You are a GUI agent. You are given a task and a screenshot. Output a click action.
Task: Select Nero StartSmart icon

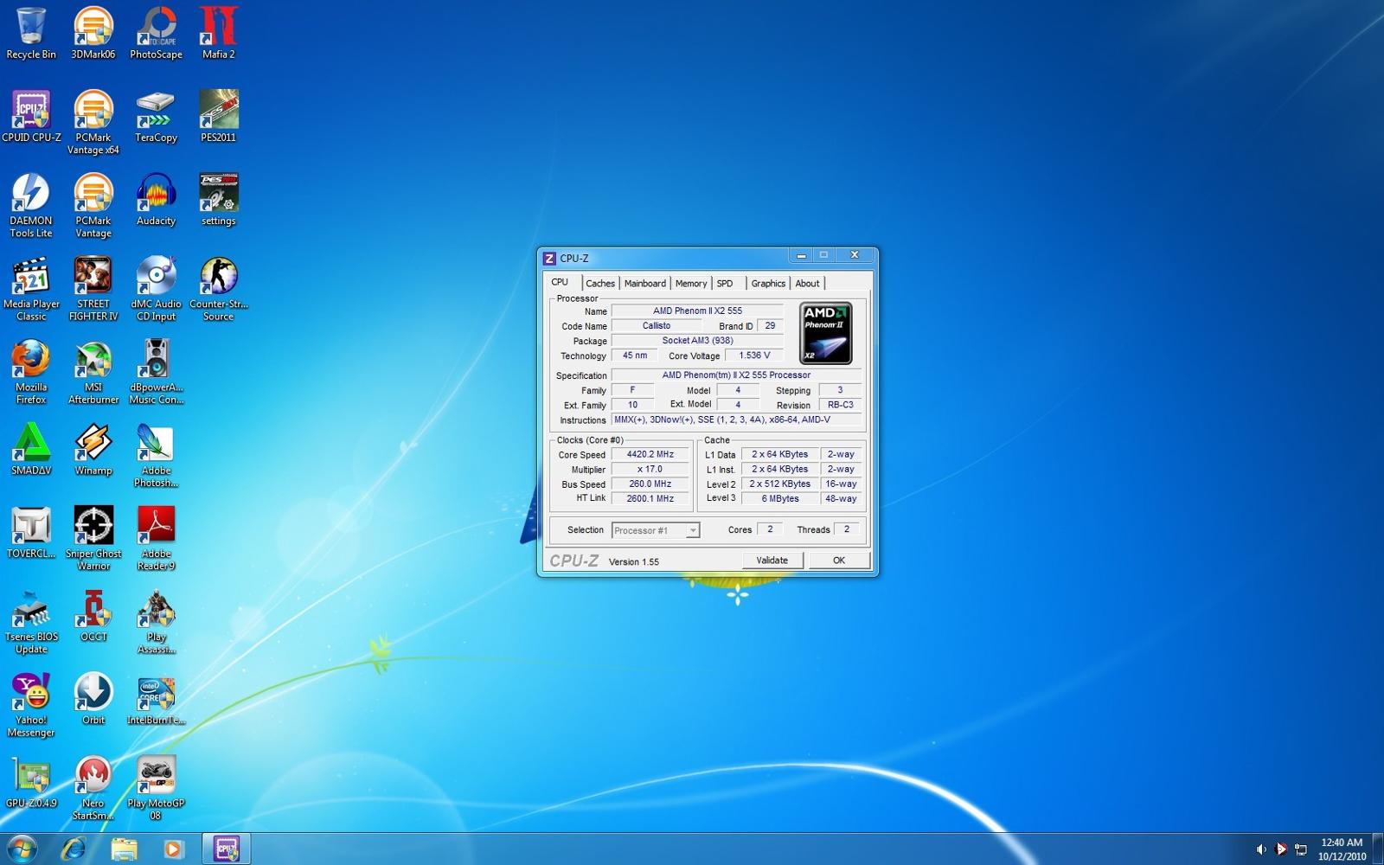click(x=93, y=788)
